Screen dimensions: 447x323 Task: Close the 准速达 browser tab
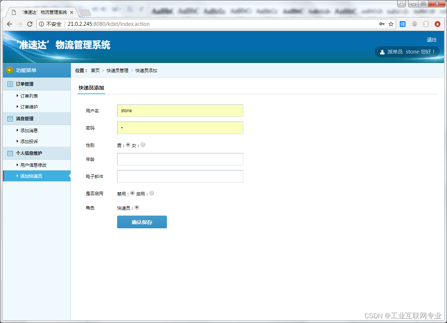[72, 12]
